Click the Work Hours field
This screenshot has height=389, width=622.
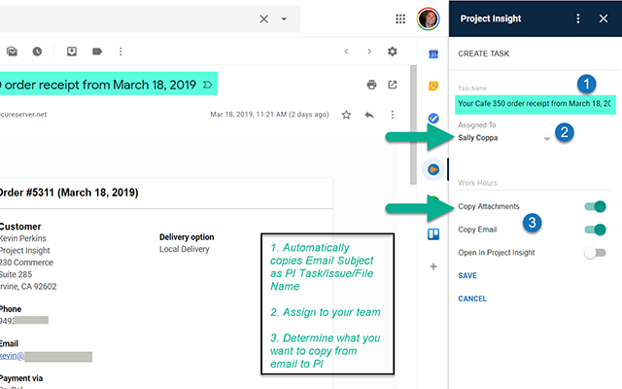point(534,183)
